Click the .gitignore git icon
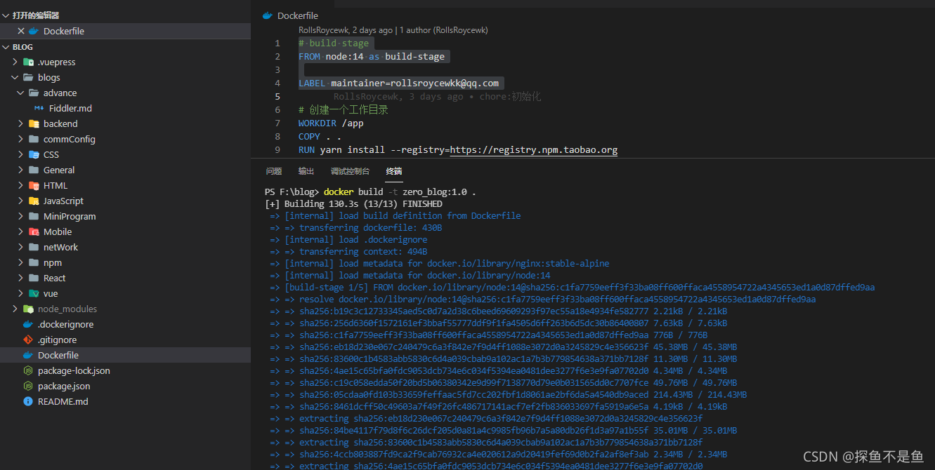This screenshot has width=935, height=470. pyautogui.click(x=28, y=340)
